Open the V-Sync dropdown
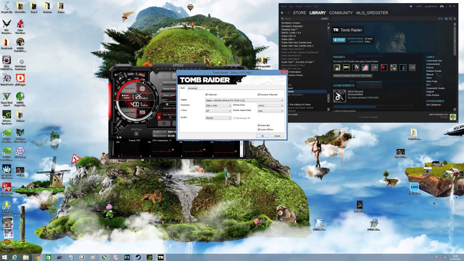The width and height of the screenshot is (464, 261). [218, 111]
